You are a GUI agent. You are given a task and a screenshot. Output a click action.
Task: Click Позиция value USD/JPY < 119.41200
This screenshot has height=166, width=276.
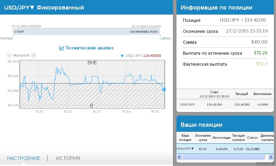click(243, 20)
